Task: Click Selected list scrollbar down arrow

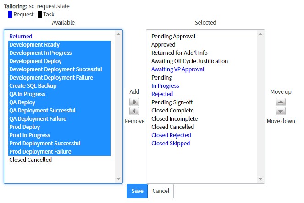Action: point(260,179)
